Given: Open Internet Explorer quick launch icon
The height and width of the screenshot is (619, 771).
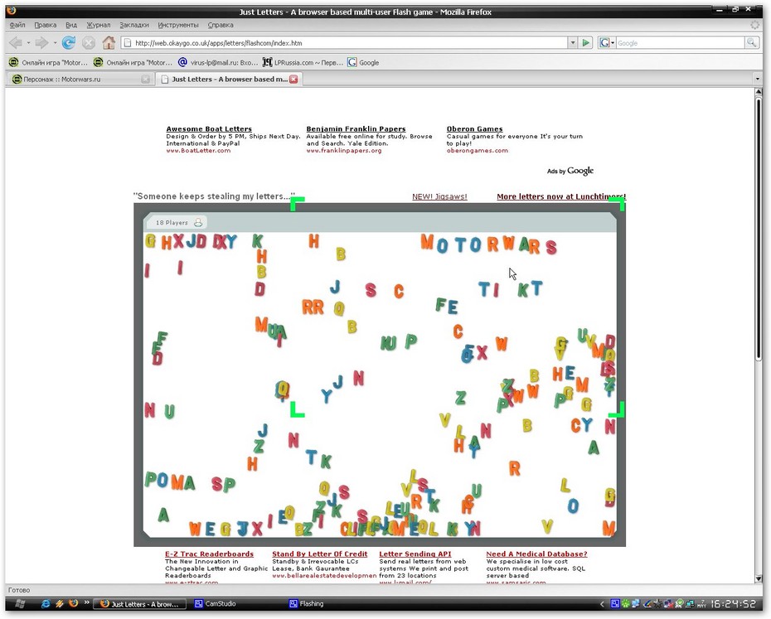Looking at the screenshot, I should click(46, 603).
